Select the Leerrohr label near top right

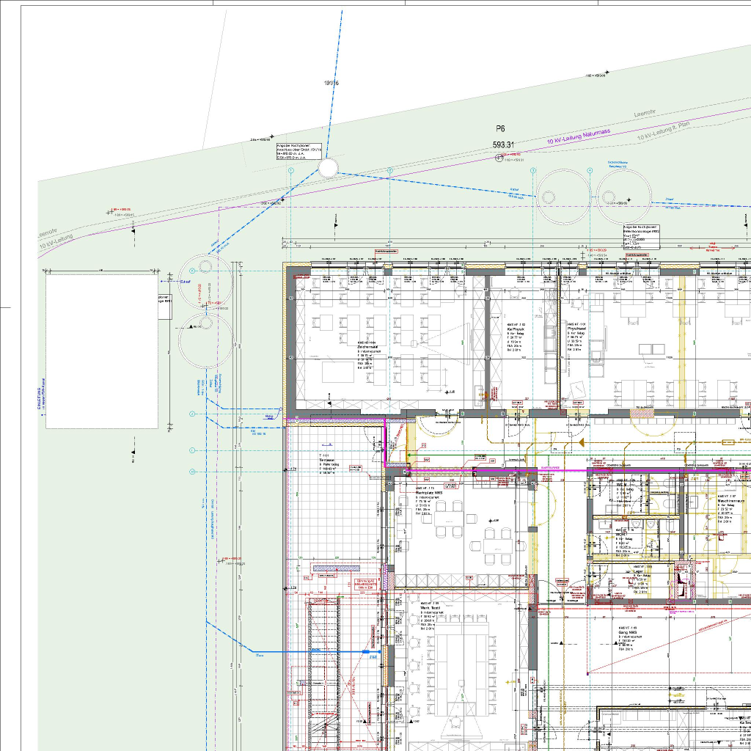tap(644, 115)
